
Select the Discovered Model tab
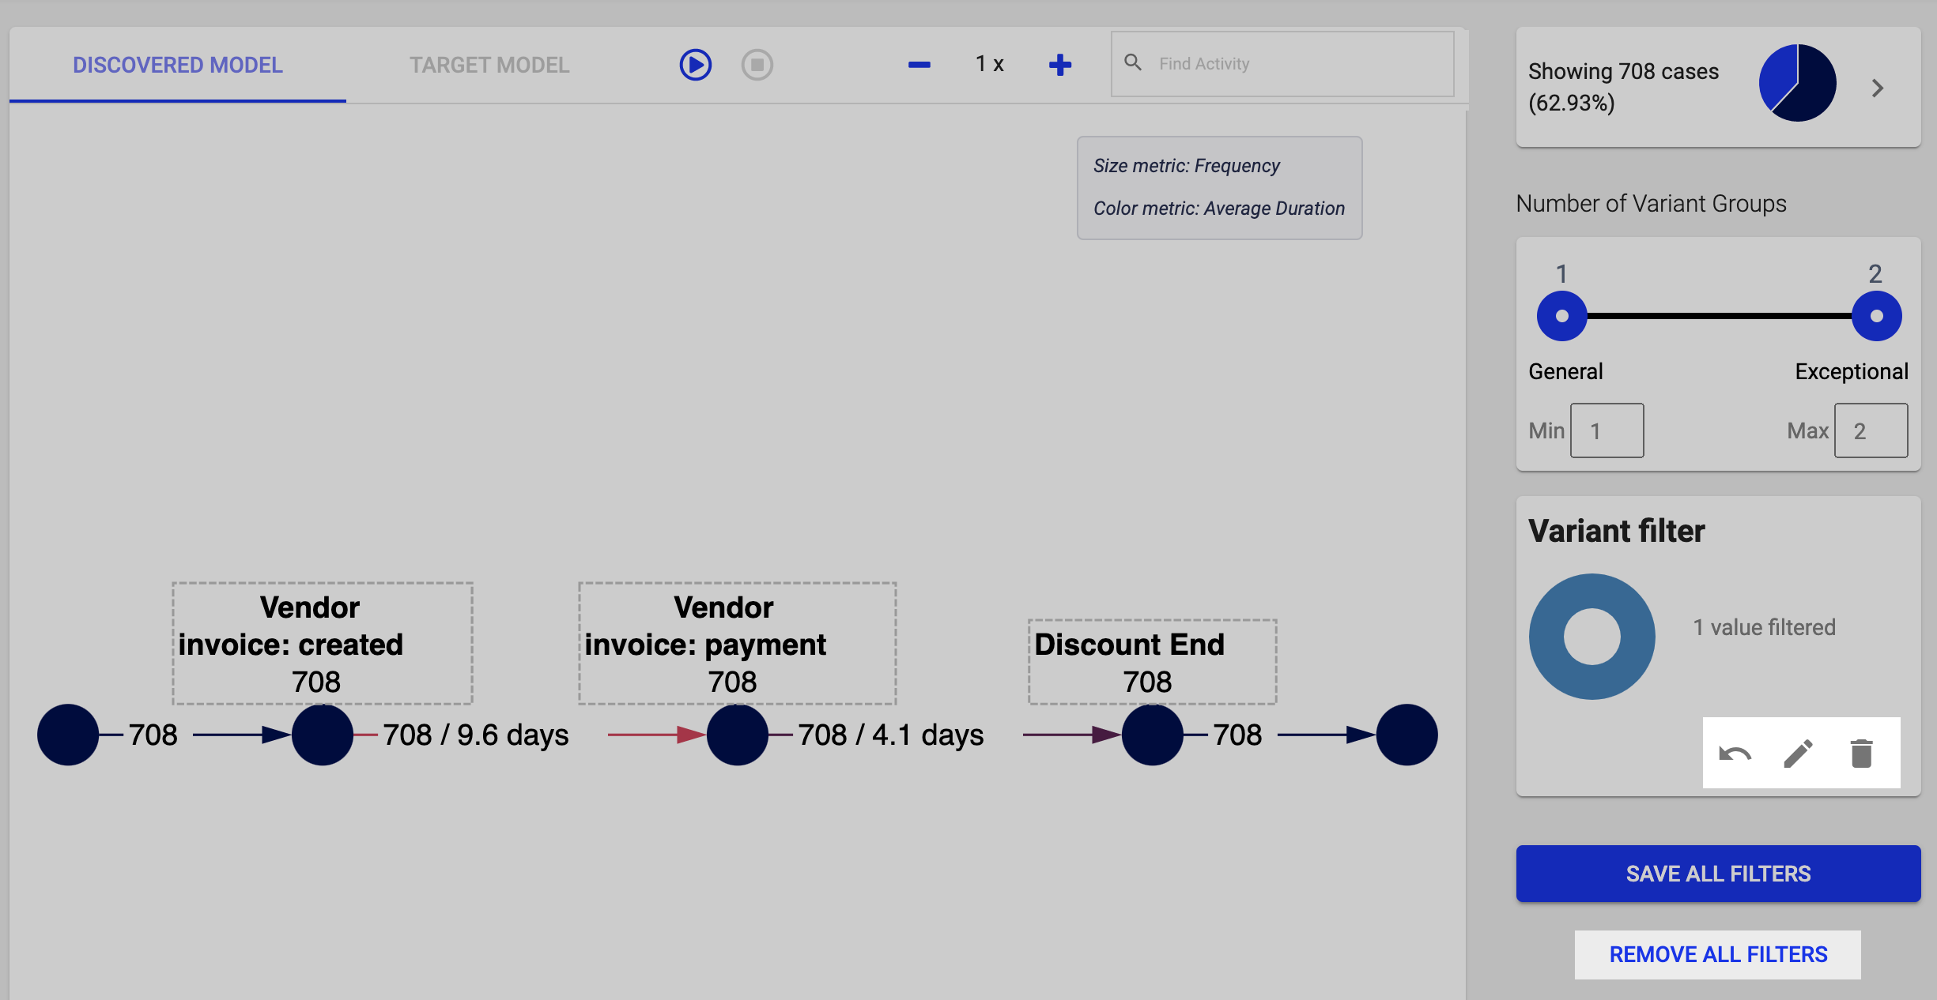point(179,62)
